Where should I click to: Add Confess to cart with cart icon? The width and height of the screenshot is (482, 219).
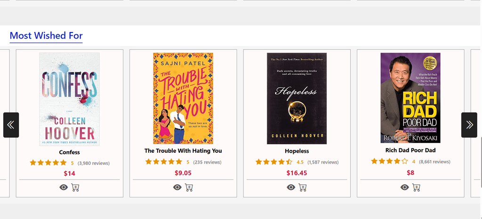click(x=75, y=187)
